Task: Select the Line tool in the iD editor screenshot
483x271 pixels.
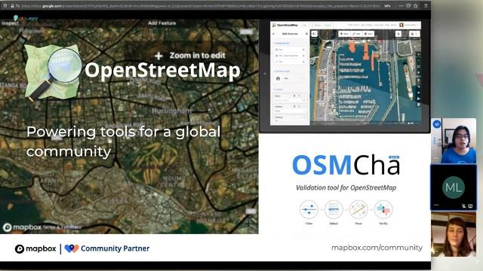Action: coord(356,34)
